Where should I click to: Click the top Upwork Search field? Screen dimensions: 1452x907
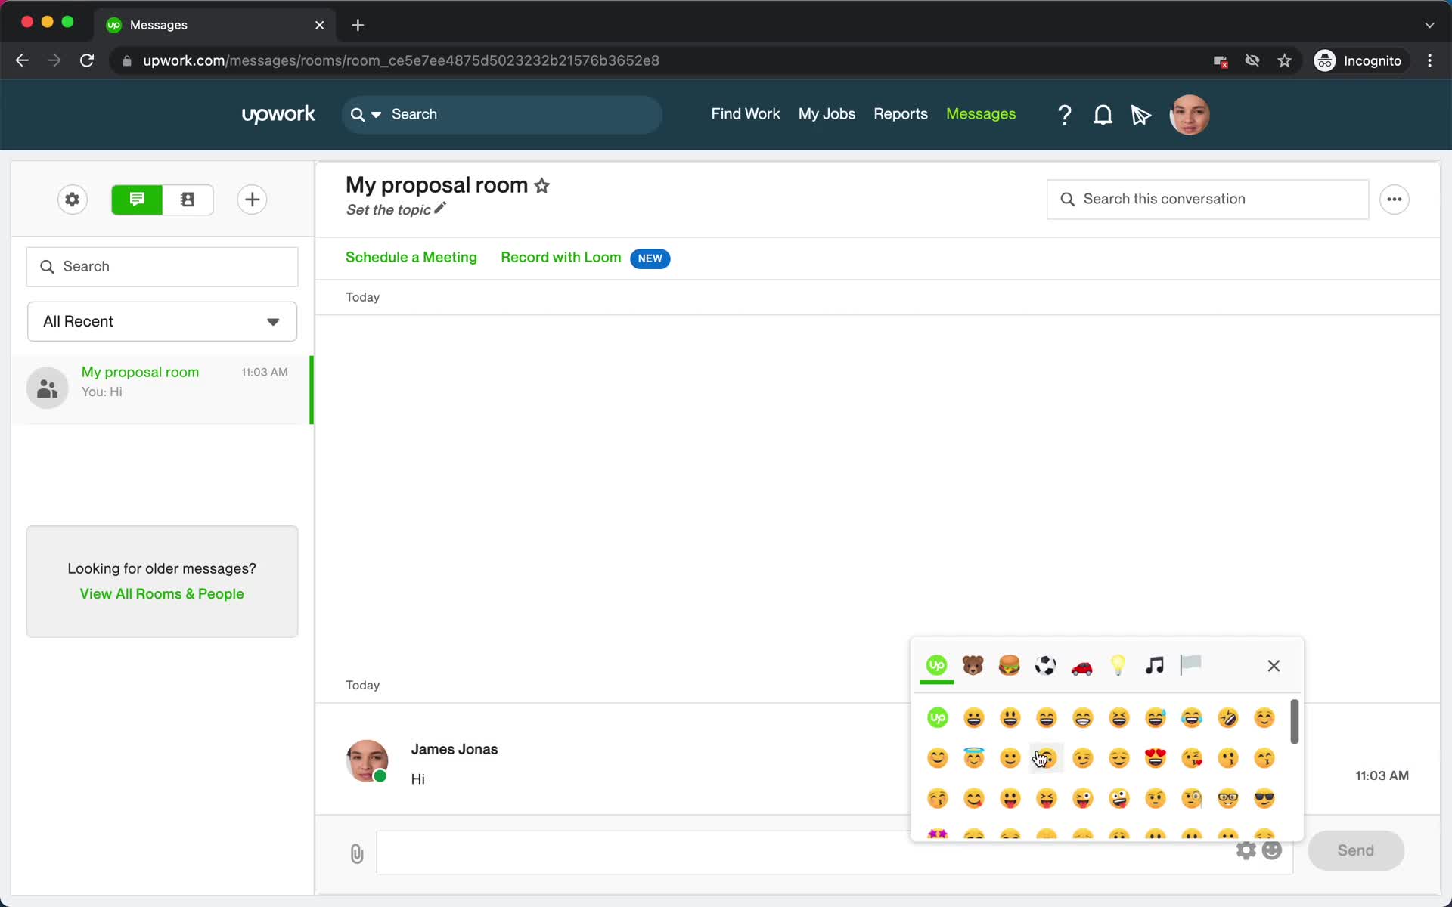tap(502, 115)
